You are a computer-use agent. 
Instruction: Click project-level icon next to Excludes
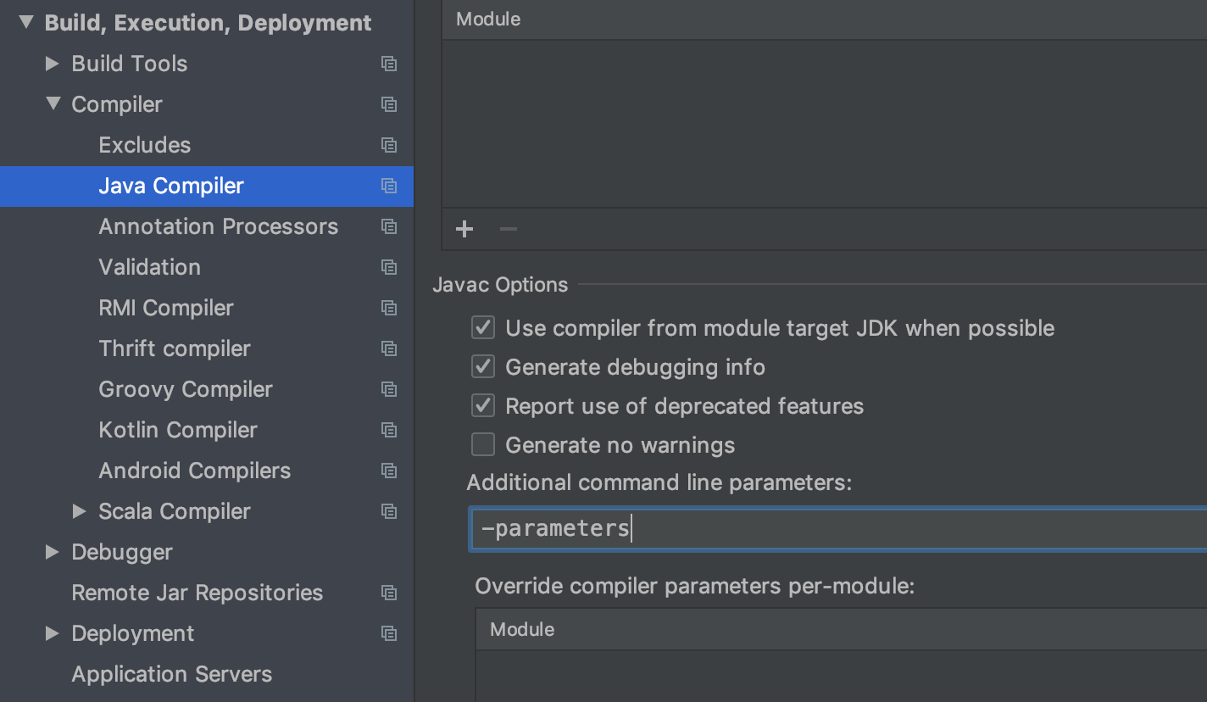click(389, 145)
